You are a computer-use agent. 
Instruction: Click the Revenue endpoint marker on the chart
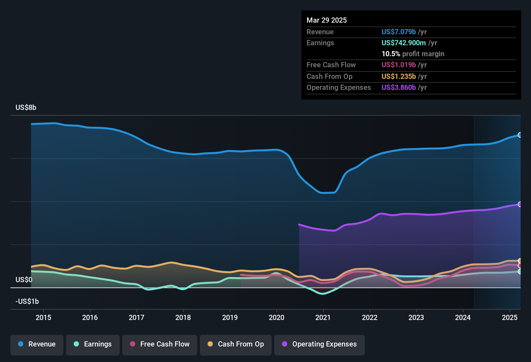coord(520,134)
